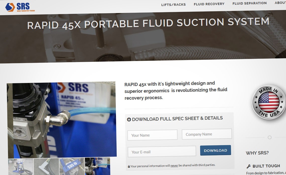Screen dimensions: 286x175
Task: Select the first product thumbnail of cart unit
Action: (x=21, y=167)
